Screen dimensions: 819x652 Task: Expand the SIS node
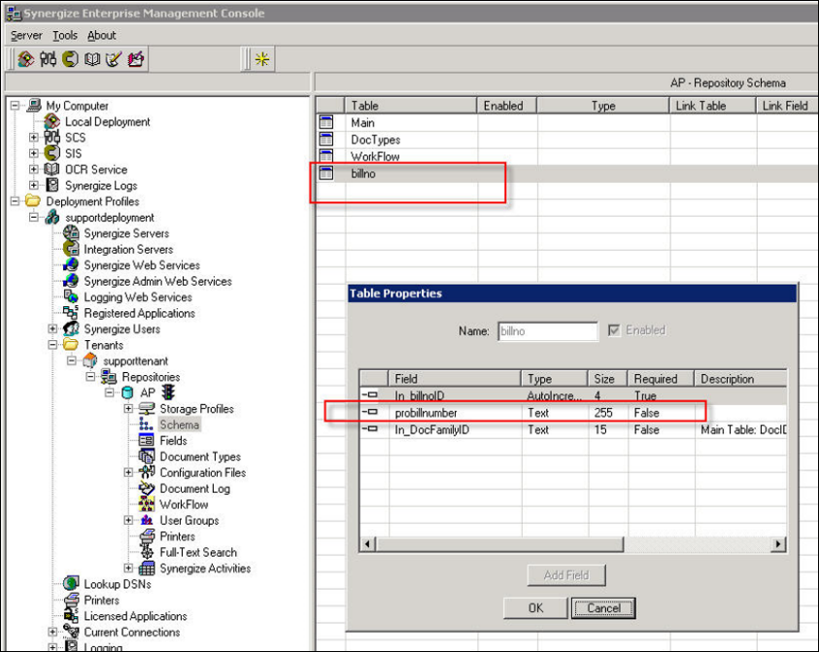point(34,154)
